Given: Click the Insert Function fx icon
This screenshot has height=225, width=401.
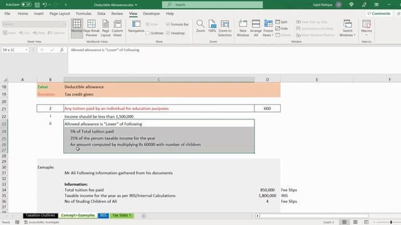Looking at the screenshot, I should pyautogui.click(x=62, y=50).
